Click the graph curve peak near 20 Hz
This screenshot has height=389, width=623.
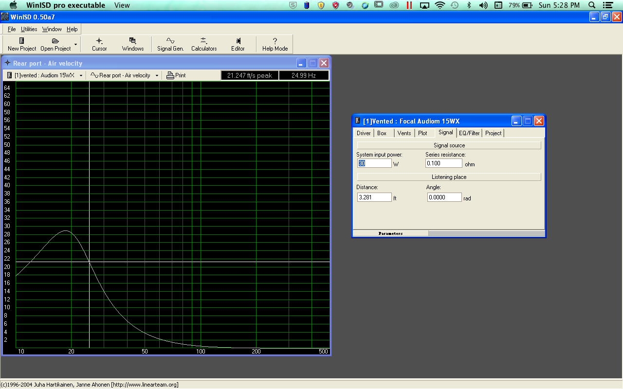click(x=65, y=230)
